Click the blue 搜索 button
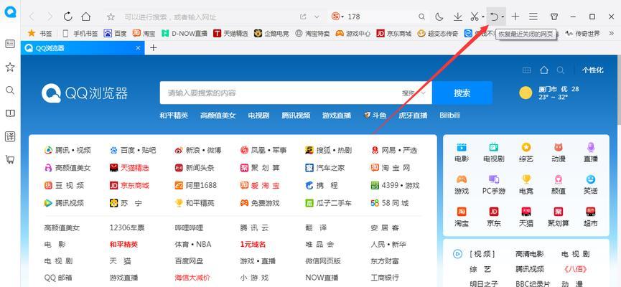 tap(462, 93)
